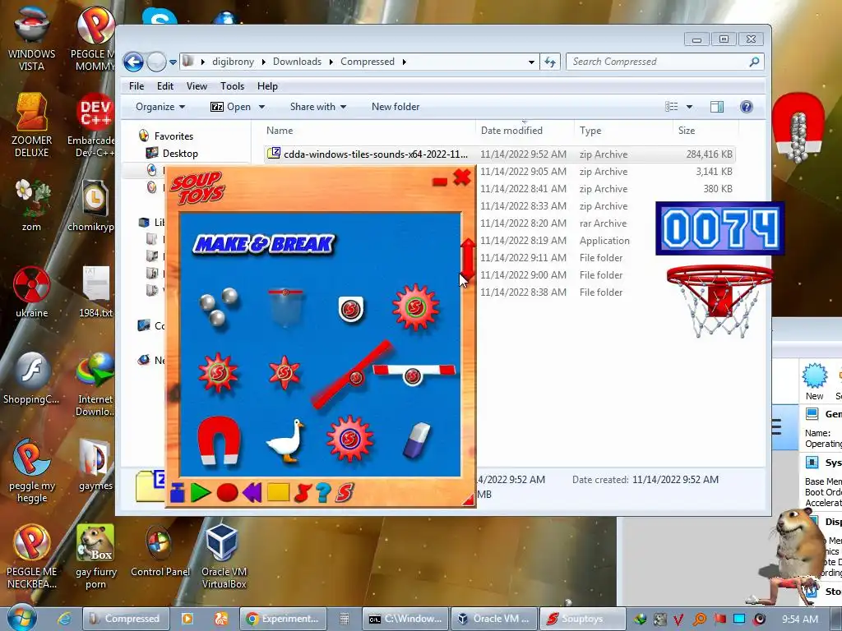The width and height of the screenshot is (842, 631).
Task: Click digibrony in the address breadcrumb
Action: 233,62
